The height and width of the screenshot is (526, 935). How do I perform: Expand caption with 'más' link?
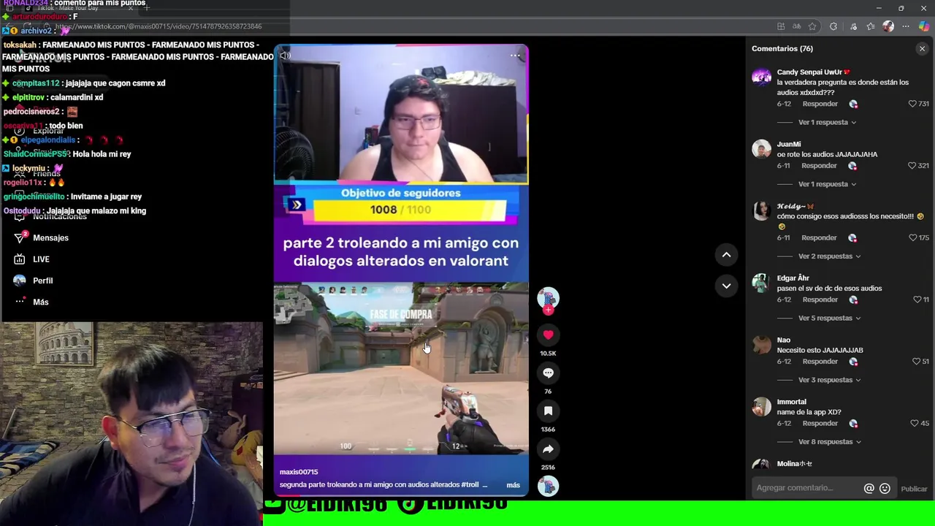click(x=513, y=485)
